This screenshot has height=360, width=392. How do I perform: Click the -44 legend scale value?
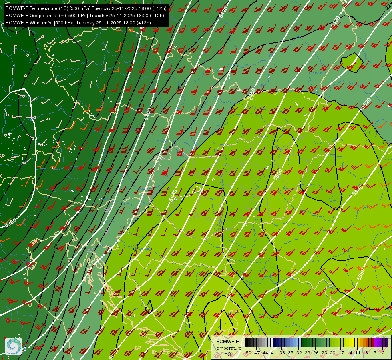coord(265,353)
